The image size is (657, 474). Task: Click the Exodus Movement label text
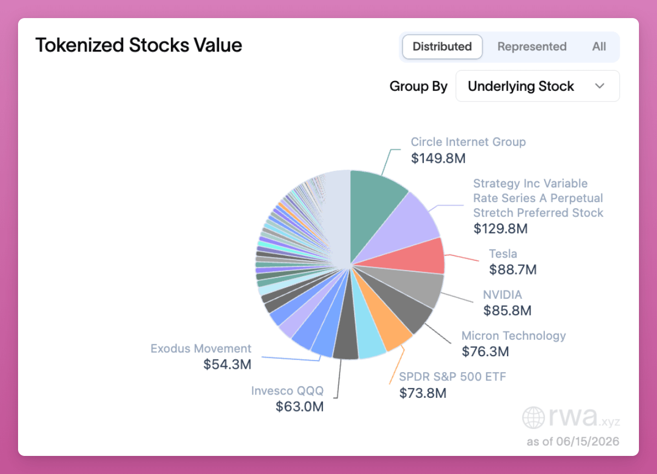201,349
